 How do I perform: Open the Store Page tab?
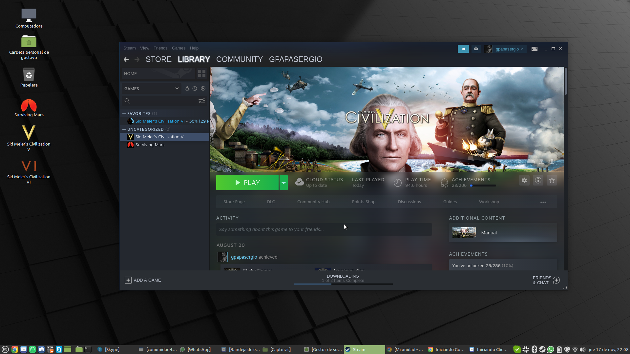coord(234,202)
